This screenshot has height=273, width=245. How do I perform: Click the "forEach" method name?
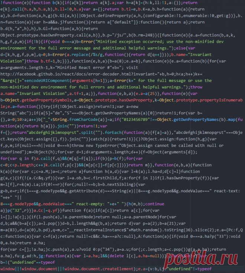point(113,132)
